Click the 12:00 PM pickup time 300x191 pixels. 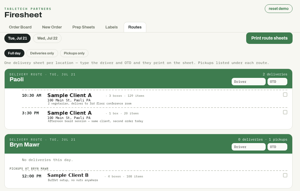pos(32,176)
